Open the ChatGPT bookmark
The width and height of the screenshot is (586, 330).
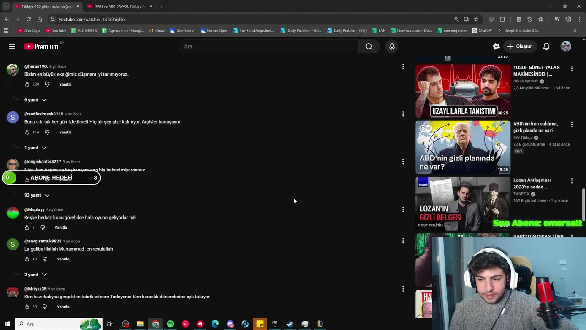coord(482,31)
